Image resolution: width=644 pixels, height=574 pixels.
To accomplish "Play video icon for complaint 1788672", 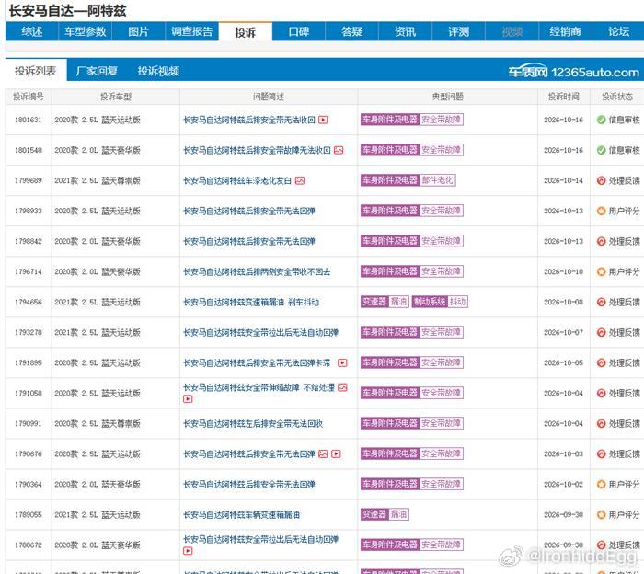I will click(x=188, y=551).
